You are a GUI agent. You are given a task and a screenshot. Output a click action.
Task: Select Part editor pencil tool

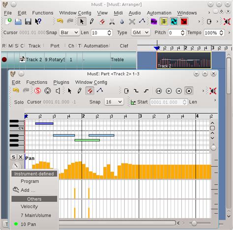pyautogui.click(x=80, y=91)
